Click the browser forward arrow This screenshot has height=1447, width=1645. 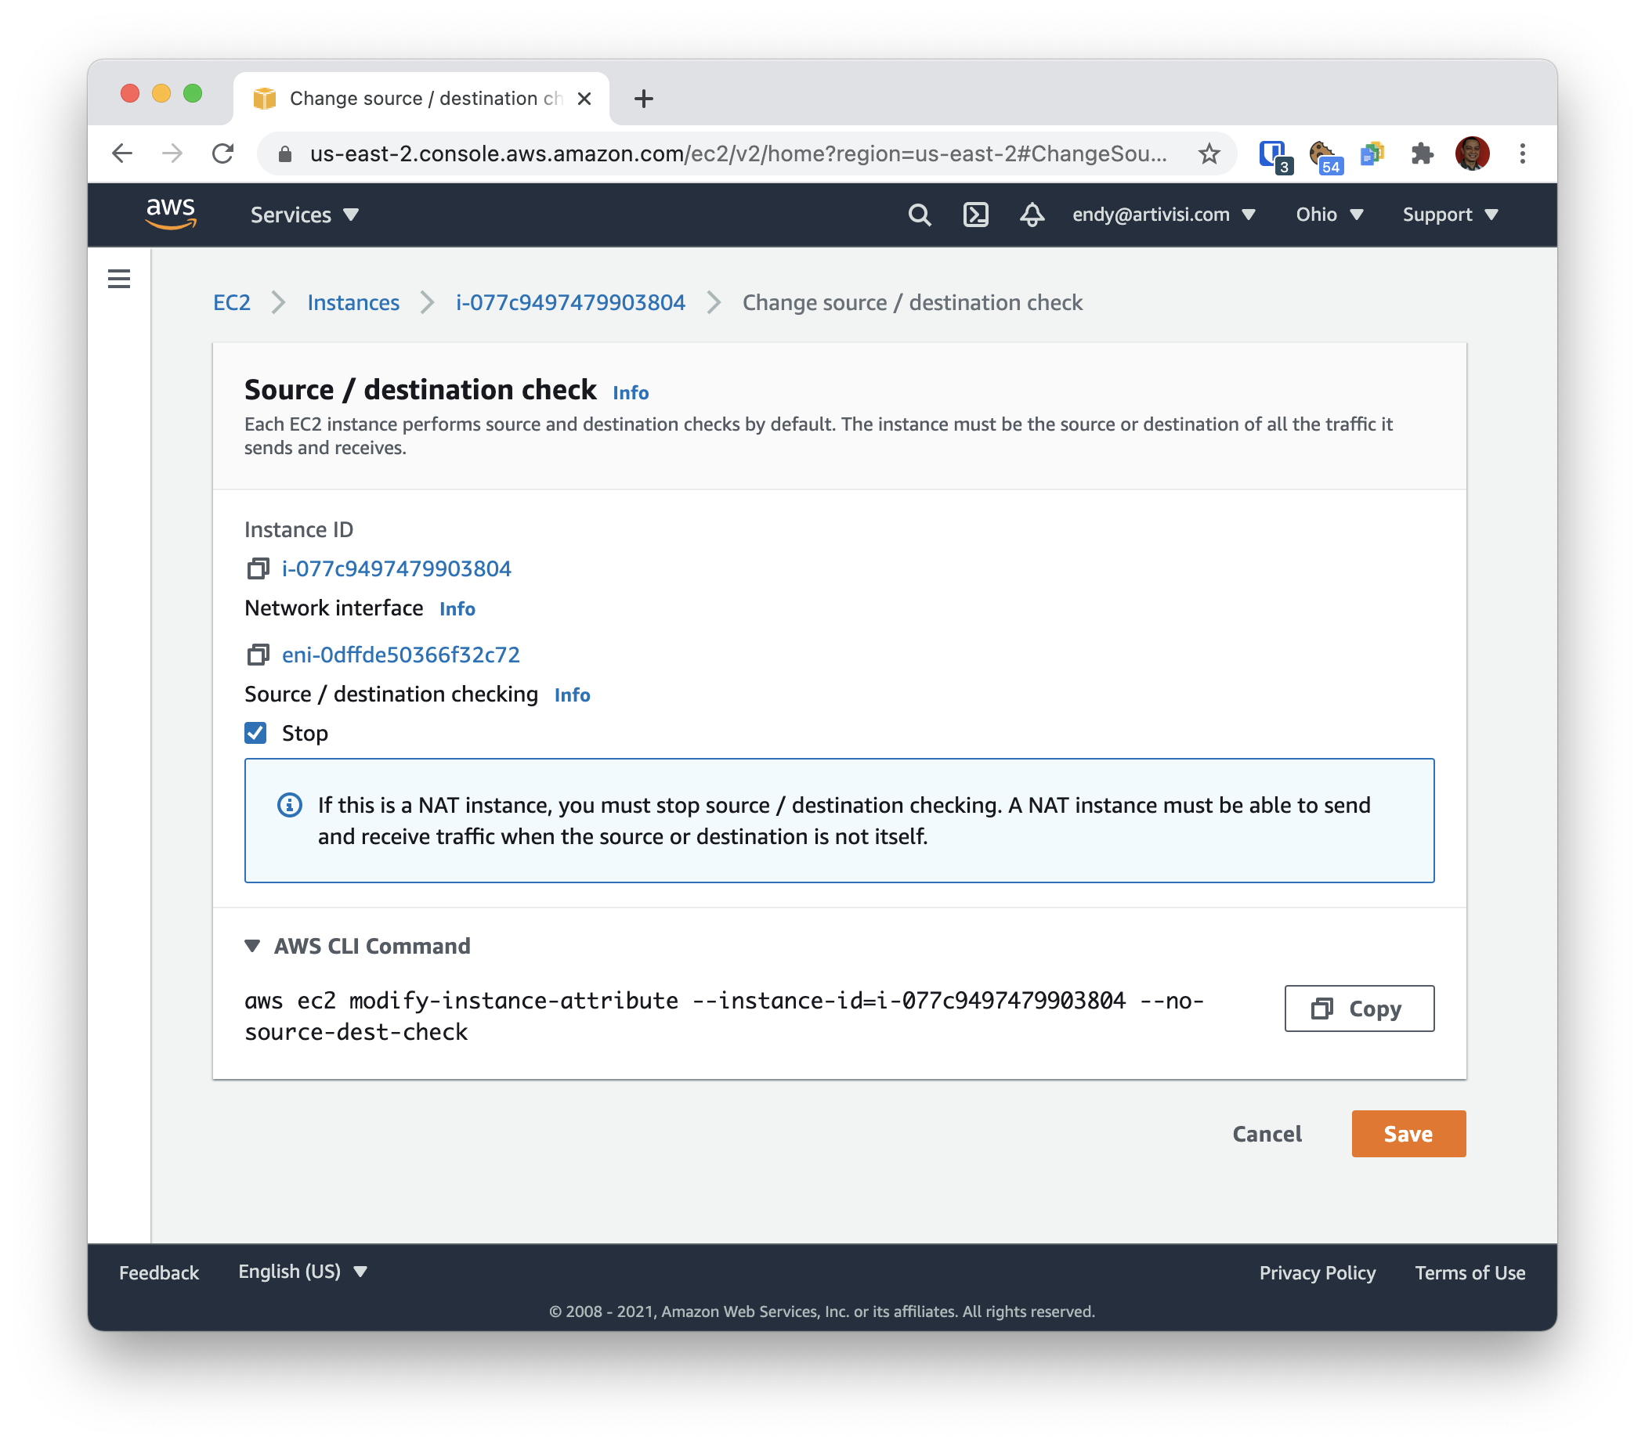[x=172, y=153]
